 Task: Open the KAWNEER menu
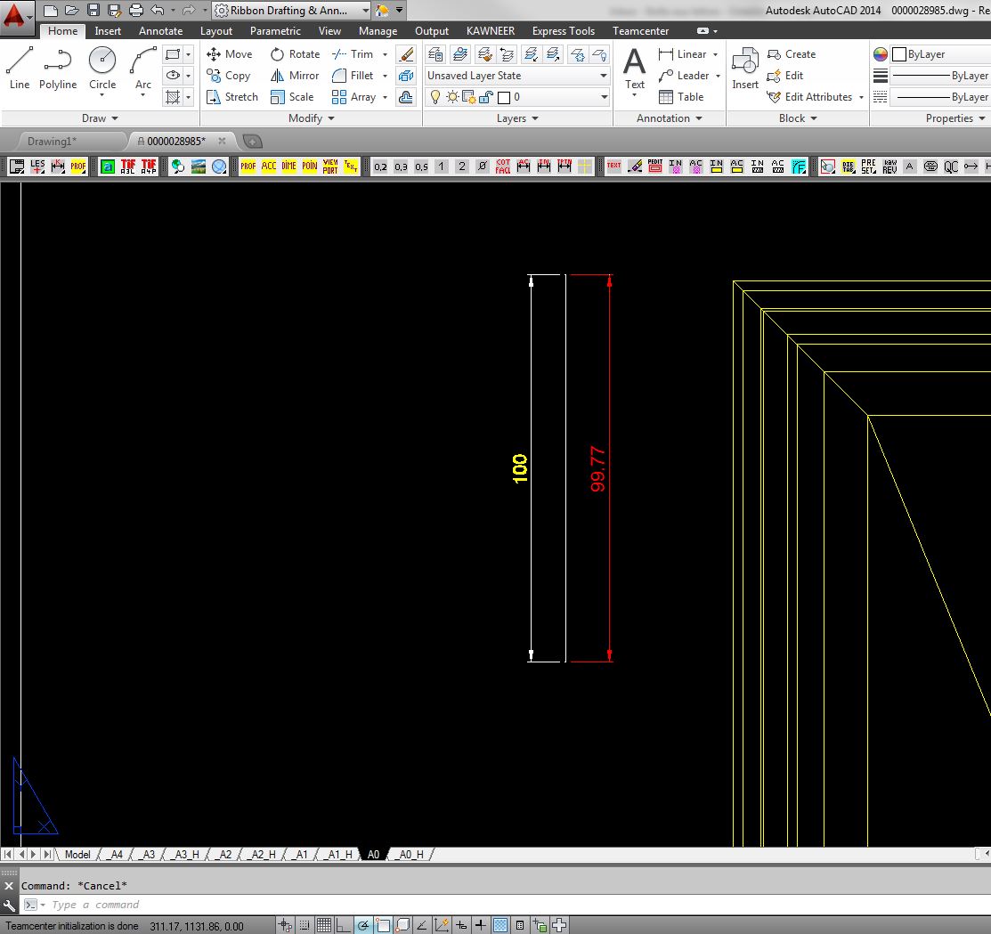(x=490, y=30)
